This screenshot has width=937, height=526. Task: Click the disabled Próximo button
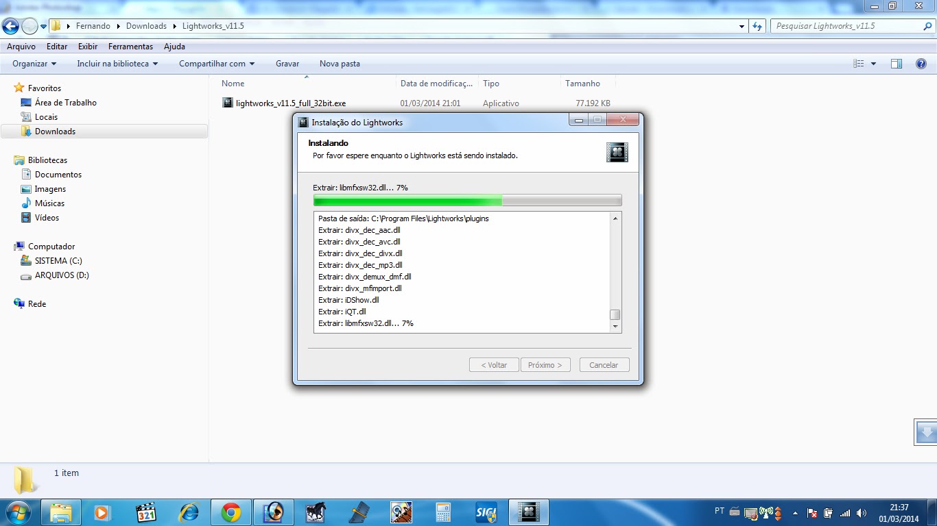pos(545,365)
